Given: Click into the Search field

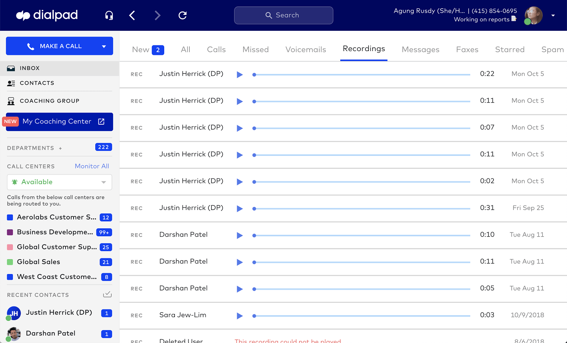Looking at the screenshot, I should point(283,15).
